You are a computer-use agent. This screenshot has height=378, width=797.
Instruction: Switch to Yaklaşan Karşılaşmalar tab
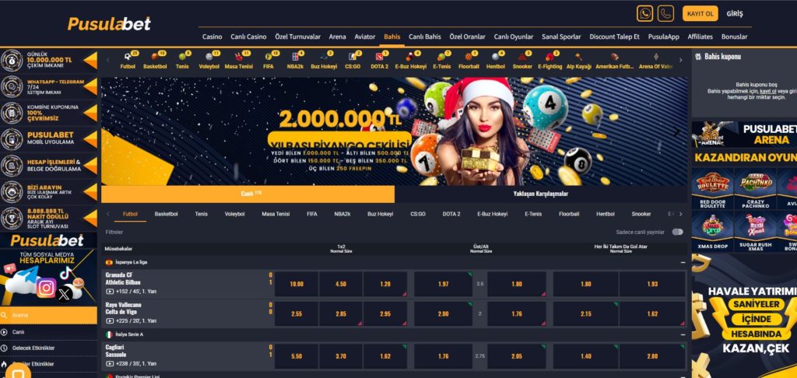(x=540, y=194)
